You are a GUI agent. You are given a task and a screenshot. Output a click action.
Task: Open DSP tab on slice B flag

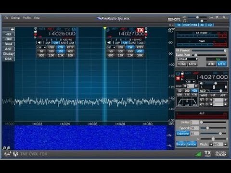[117, 43]
